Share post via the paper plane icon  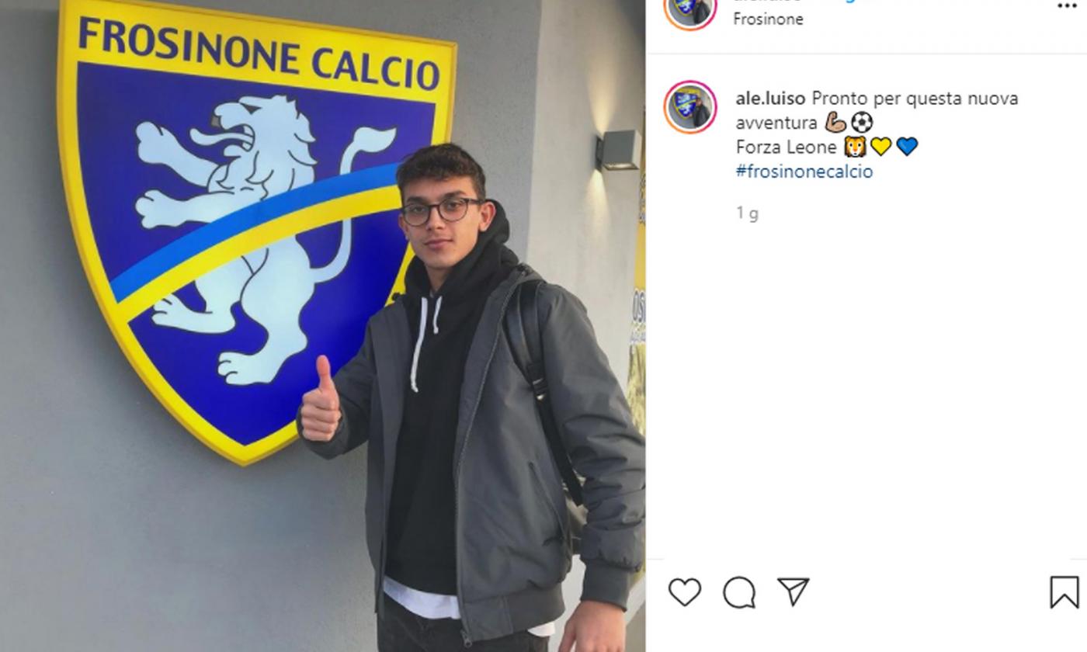click(794, 591)
